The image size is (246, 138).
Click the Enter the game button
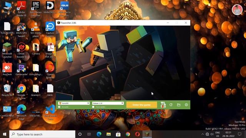[x=141, y=105]
